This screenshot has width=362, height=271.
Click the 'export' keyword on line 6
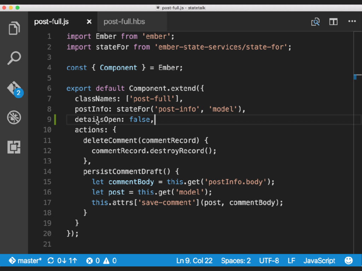click(79, 89)
